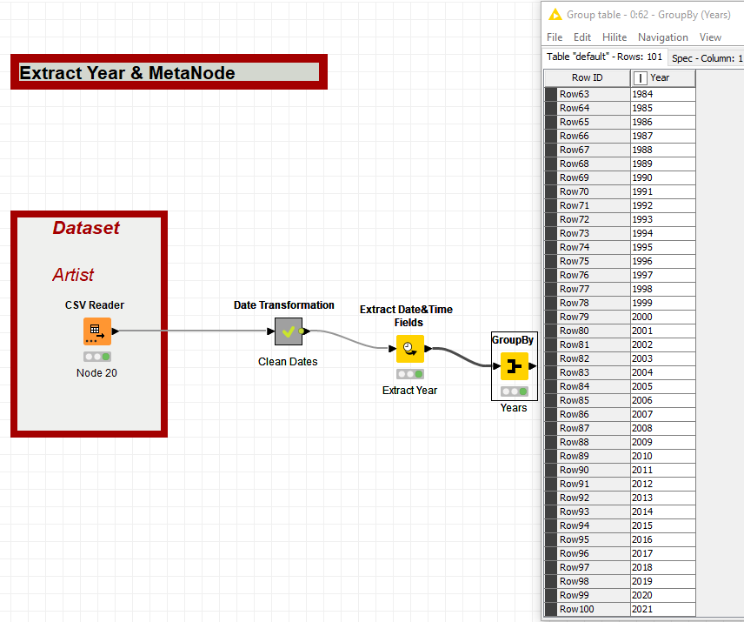Select the CSV Reader node icon
Screen dimensions: 744x622
click(x=97, y=331)
